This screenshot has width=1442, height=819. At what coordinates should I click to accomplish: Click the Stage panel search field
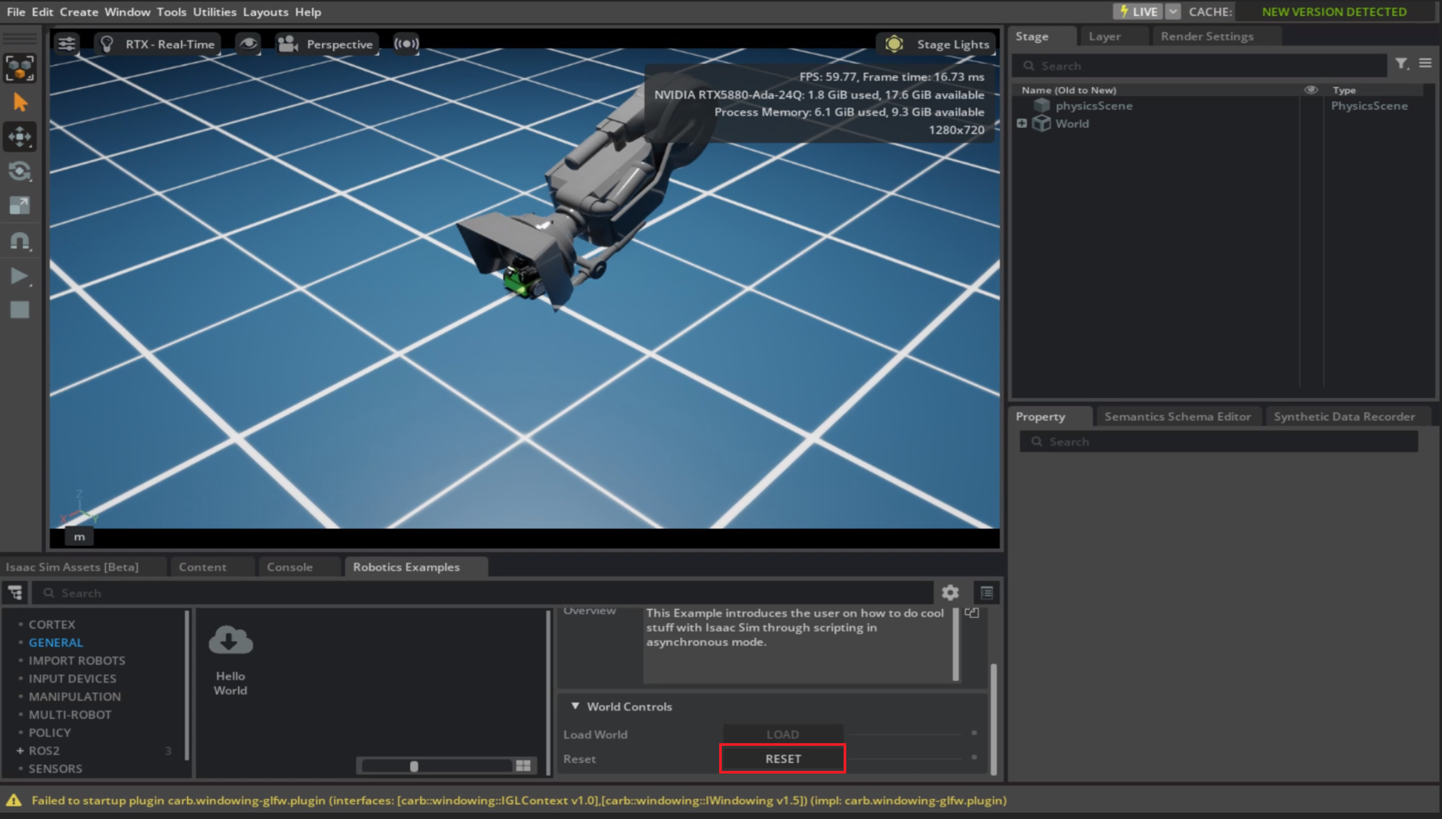[1199, 66]
